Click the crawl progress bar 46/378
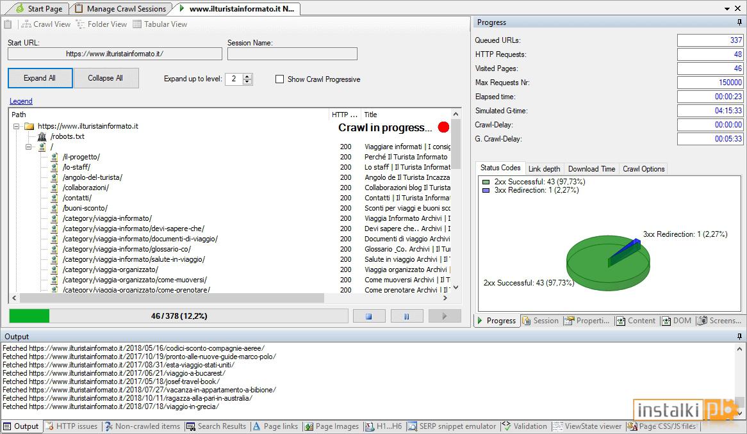 [x=179, y=316]
